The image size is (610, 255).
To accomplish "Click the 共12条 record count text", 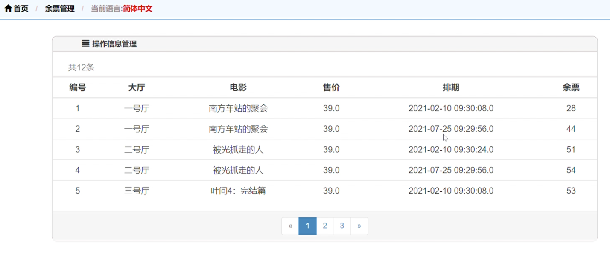I will pyautogui.click(x=81, y=67).
